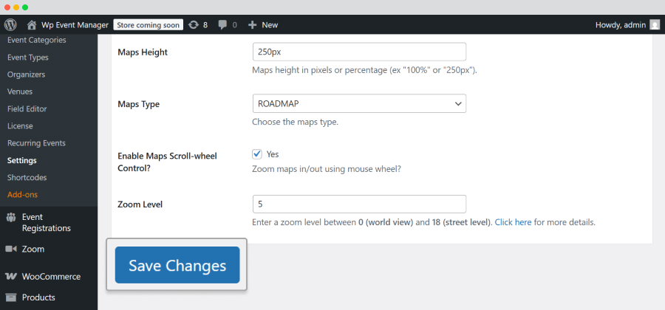Go to Recurring Events menu item
The height and width of the screenshot is (310, 665).
36,143
